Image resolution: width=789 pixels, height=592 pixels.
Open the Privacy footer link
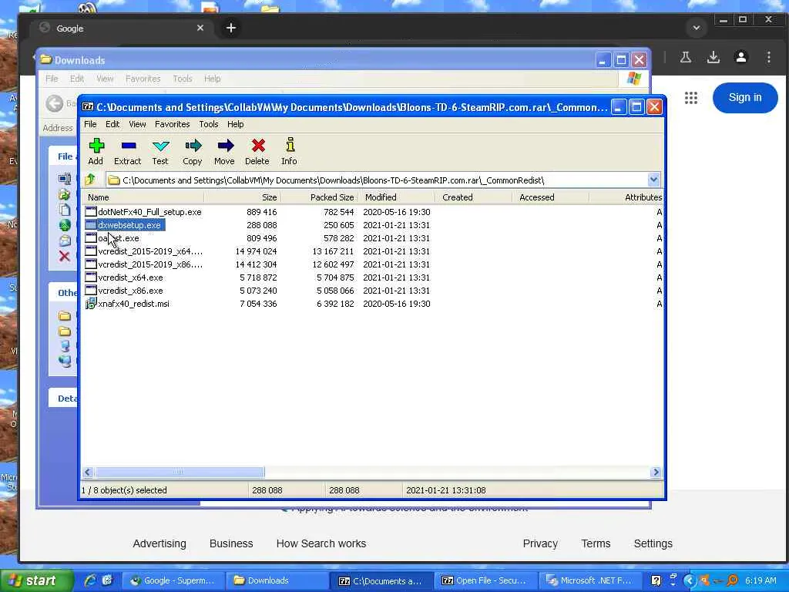pos(540,543)
